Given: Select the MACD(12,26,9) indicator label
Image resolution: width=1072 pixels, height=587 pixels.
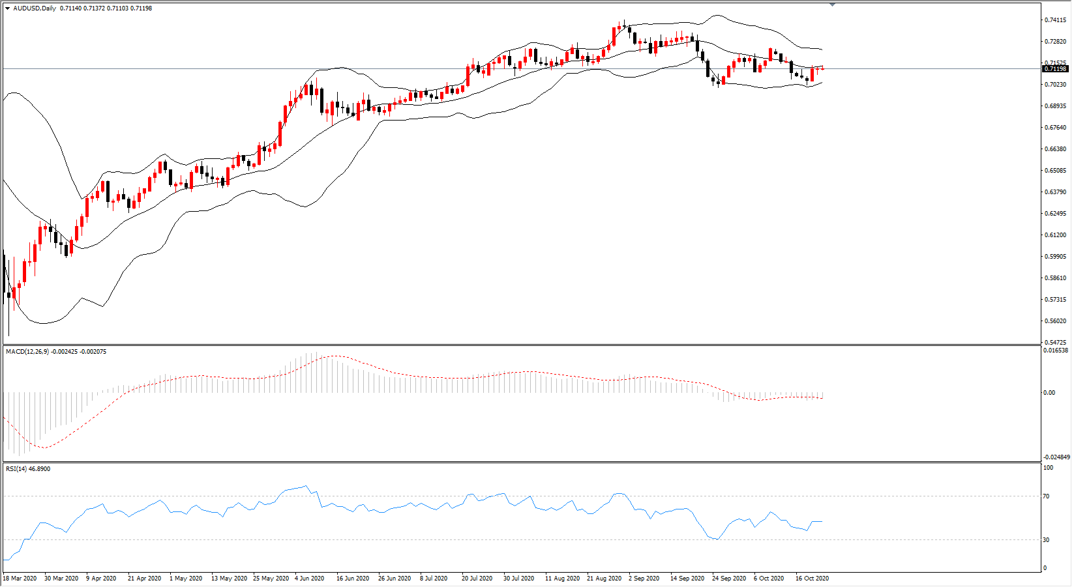Looking at the screenshot, I should pos(56,352).
